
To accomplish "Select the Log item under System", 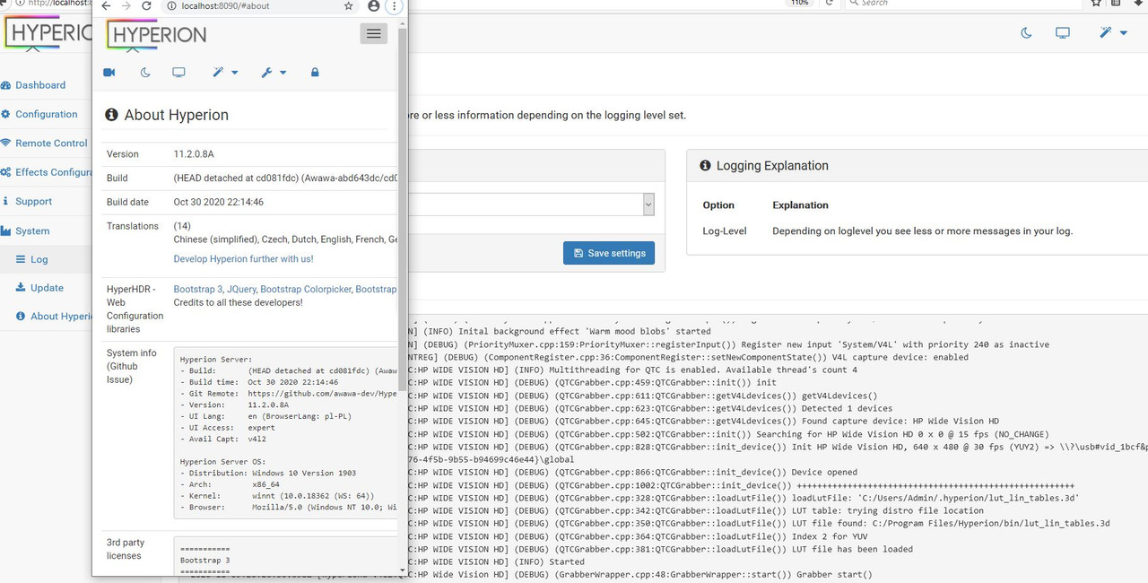I will (39, 259).
